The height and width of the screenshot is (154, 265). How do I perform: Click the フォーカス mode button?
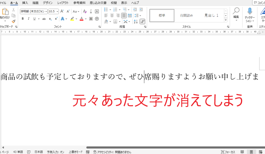pyautogui.click(x=228, y=152)
